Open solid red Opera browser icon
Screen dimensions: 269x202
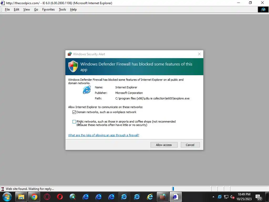60,197
